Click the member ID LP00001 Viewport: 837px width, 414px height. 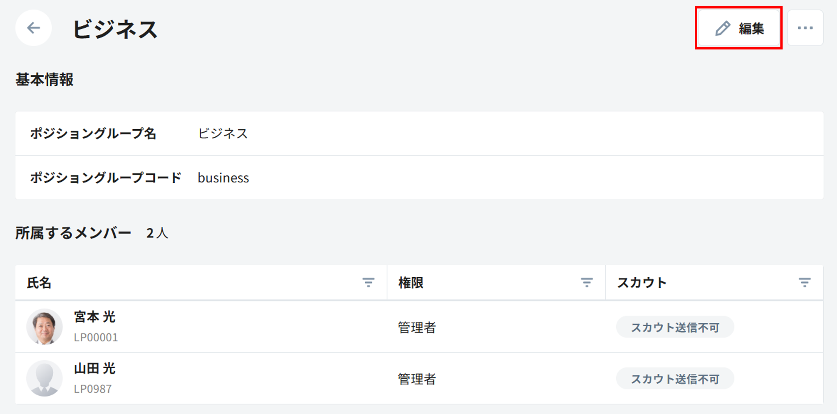coord(96,338)
